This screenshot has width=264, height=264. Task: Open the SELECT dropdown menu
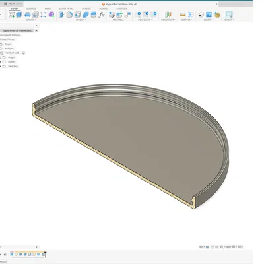(229, 20)
